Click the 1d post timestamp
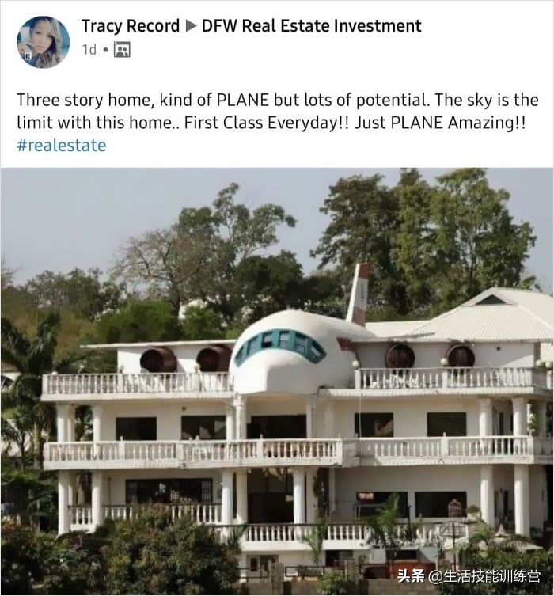 89,50
